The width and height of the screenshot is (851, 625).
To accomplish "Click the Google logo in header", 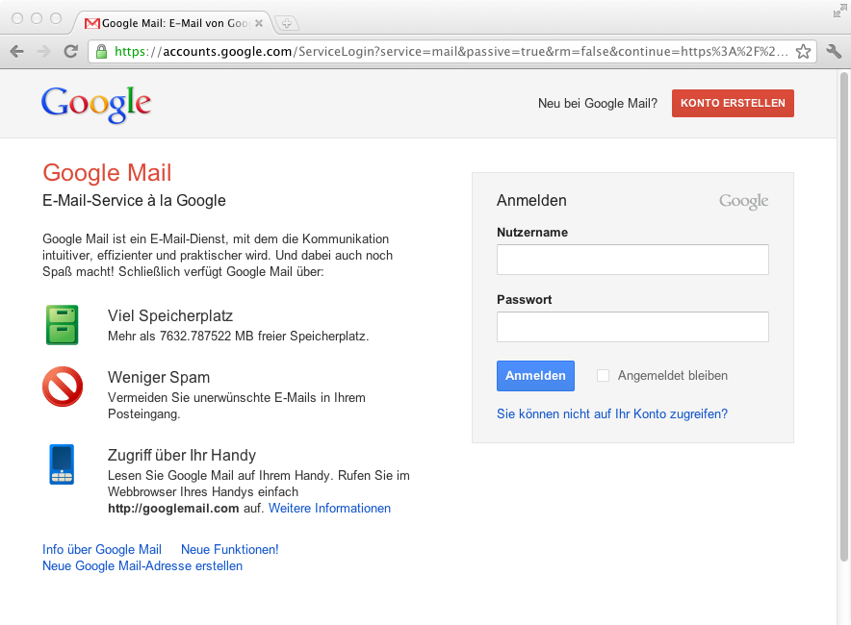I will click(x=96, y=104).
